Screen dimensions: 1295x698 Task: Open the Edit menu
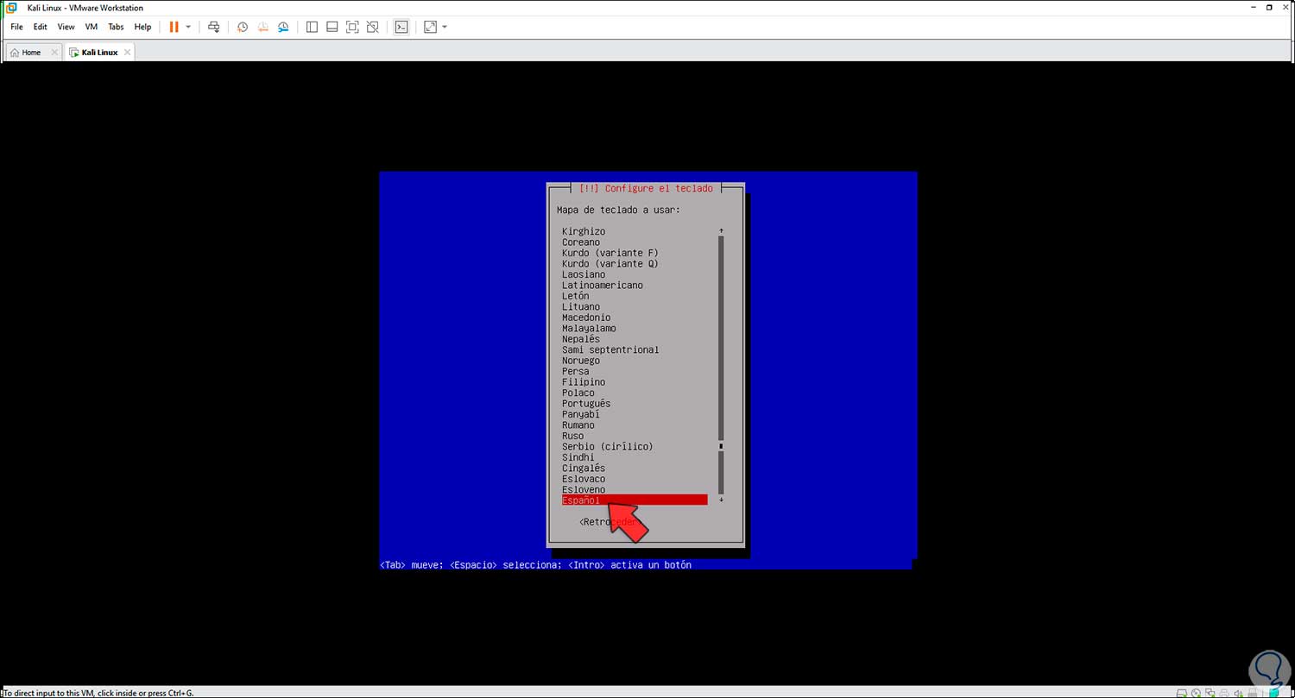coord(41,27)
